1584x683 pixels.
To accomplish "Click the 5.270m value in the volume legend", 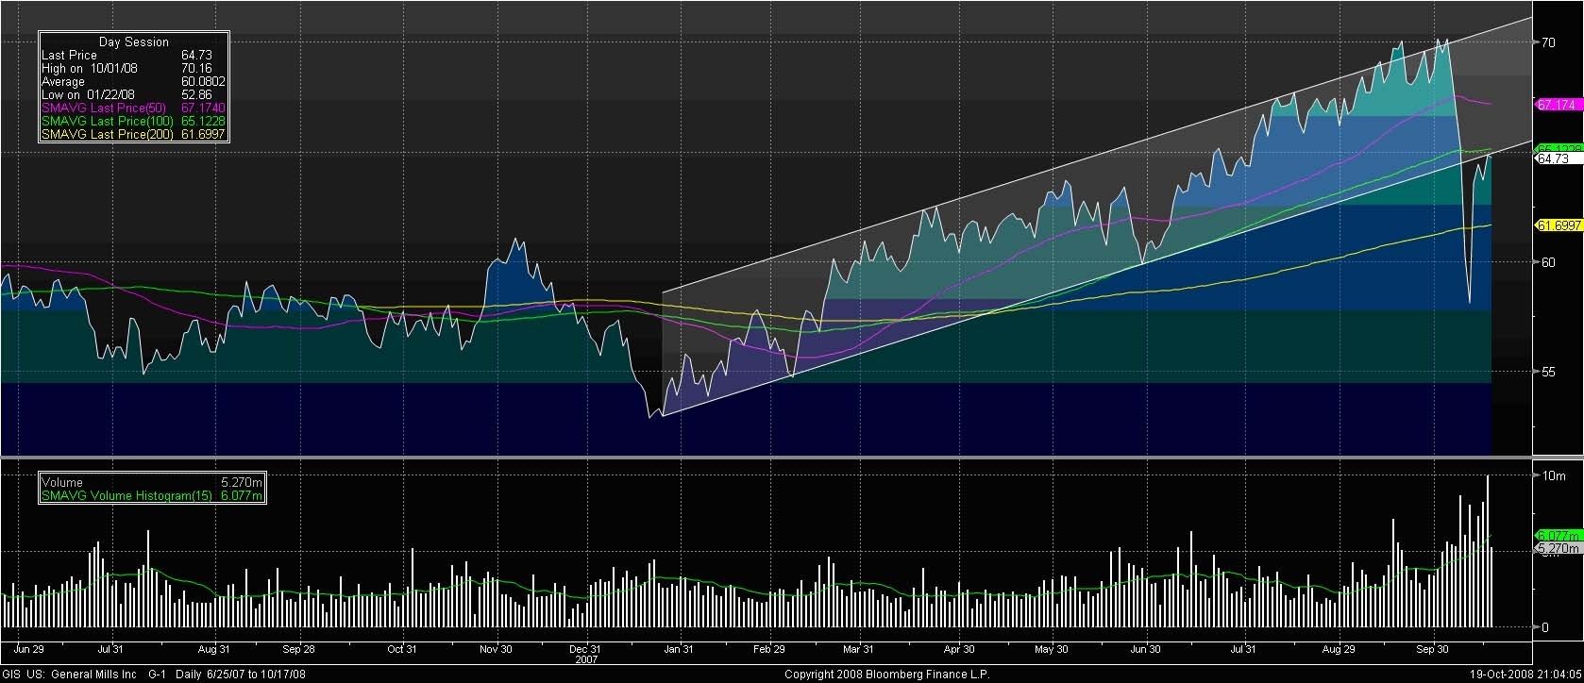I will [242, 483].
